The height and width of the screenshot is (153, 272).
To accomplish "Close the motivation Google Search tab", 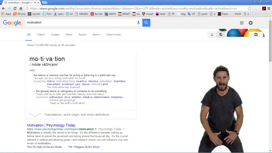I will coord(38,3).
